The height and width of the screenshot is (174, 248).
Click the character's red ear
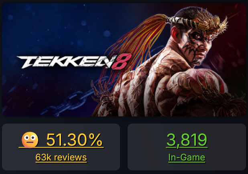tap(175, 34)
